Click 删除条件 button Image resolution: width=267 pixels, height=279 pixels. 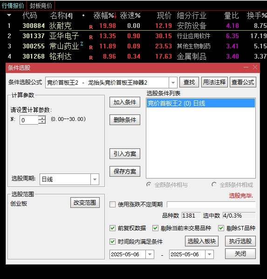coord(125,120)
